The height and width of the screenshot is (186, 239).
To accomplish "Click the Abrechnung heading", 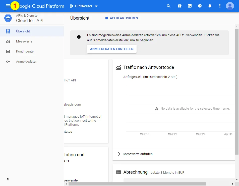I will point(135,172).
